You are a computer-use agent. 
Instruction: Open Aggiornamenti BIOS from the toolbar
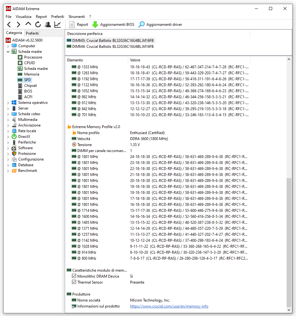tap(113, 25)
